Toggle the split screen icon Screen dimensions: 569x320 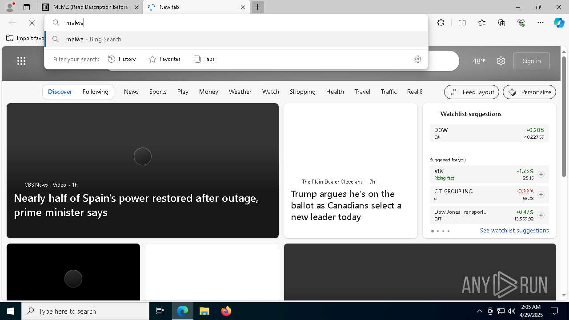[462, 23]
